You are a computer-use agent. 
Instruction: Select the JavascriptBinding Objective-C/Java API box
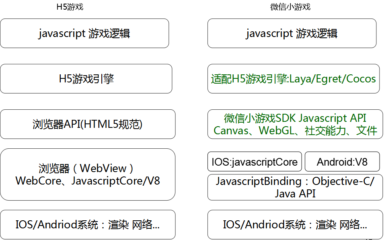point(295,187)
